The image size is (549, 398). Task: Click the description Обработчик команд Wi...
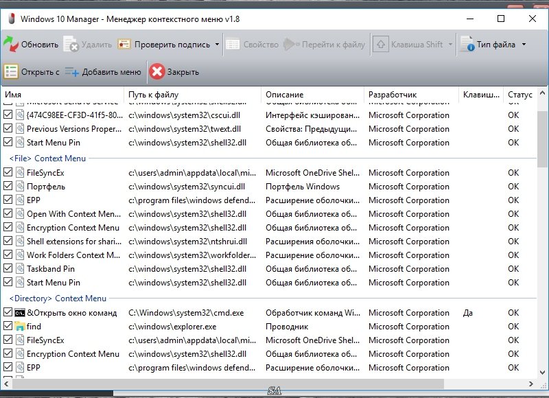[313, 313]
